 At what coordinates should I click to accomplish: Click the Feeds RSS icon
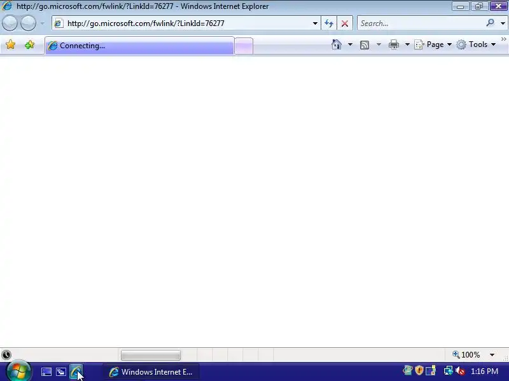pos(365,44)
